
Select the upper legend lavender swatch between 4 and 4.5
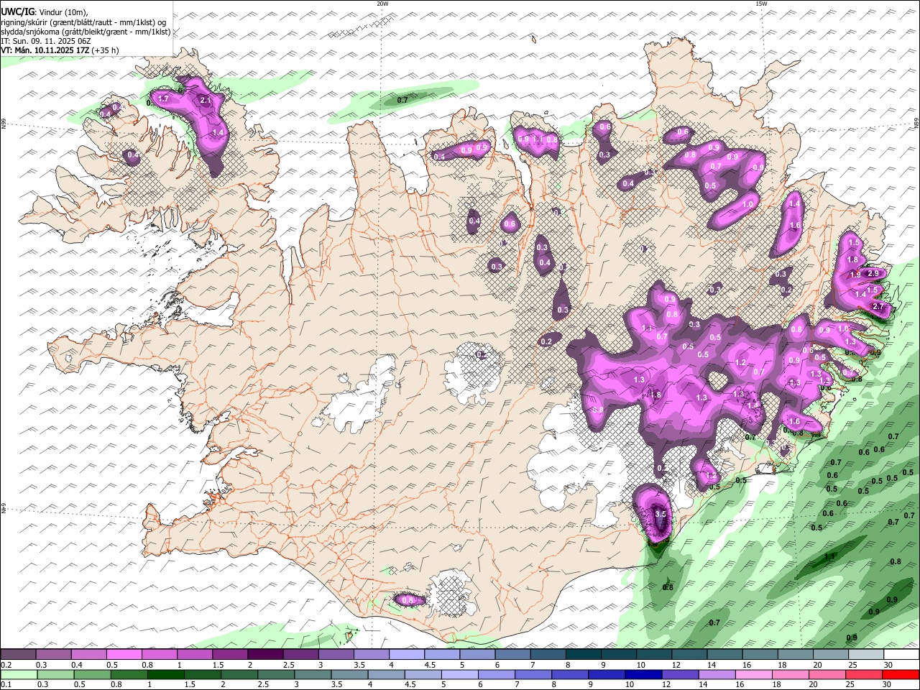tap(408, 655)
